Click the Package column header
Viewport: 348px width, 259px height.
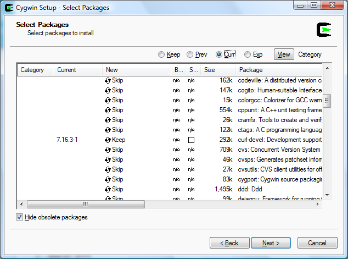(277, 70)
